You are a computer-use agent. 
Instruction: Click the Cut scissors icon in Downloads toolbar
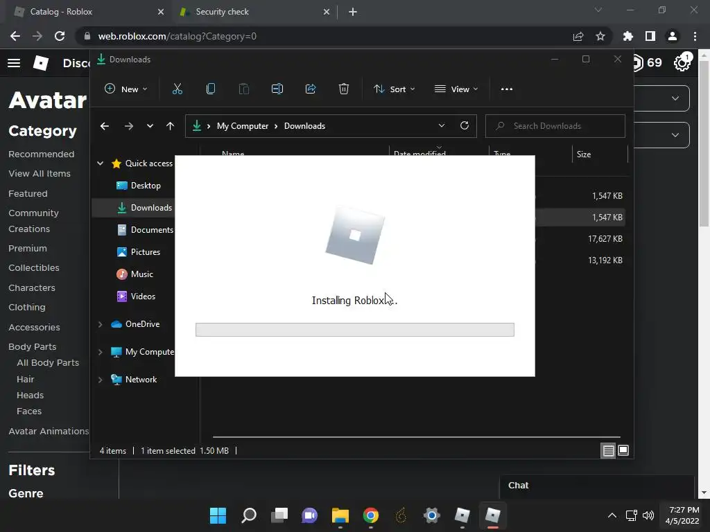click(177, 89)
